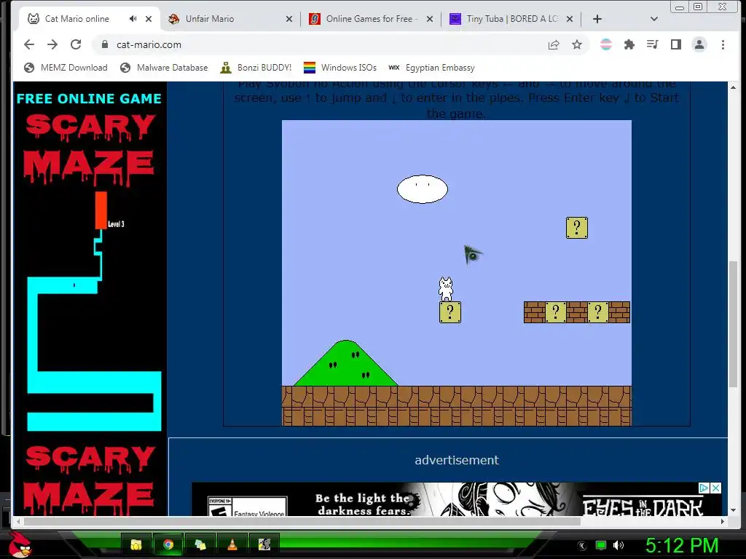Toggle the browser side panel icon

click(x=675, y=44)
